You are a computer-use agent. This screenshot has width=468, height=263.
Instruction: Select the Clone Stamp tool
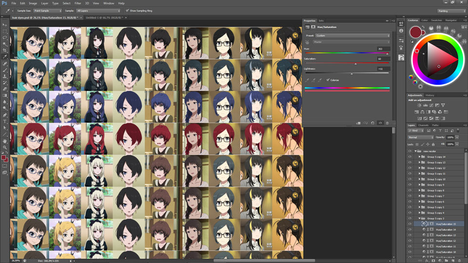pos(5,76)
